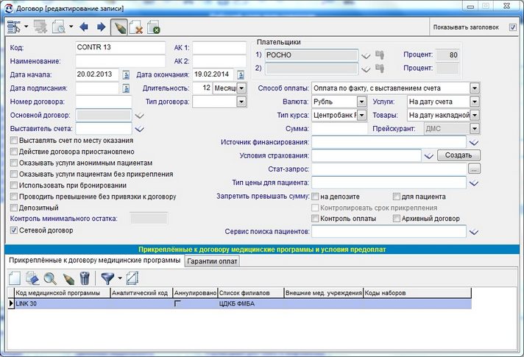Open the print preview document icon
This screenshot has height=357, width=524.
(59, 26)
